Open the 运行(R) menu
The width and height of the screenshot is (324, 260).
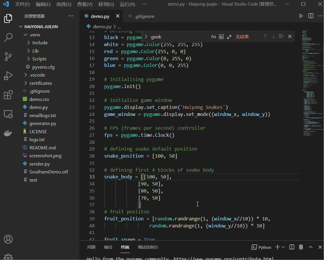(127, 4)
